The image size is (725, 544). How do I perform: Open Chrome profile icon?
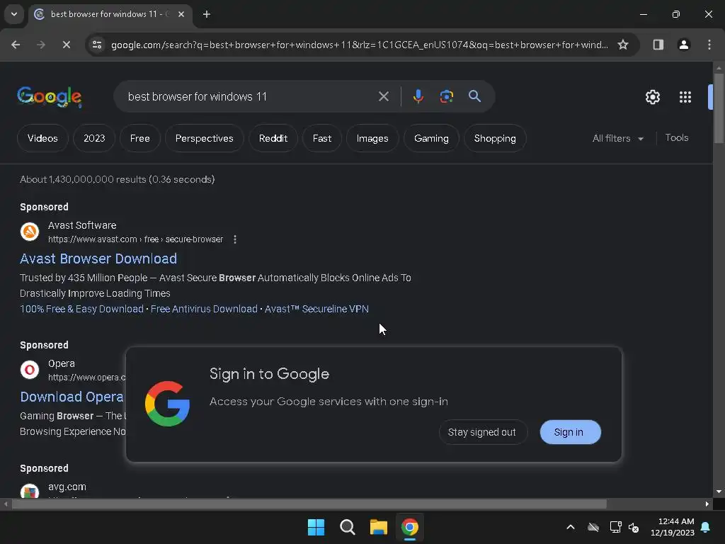(x=684, y=45)
